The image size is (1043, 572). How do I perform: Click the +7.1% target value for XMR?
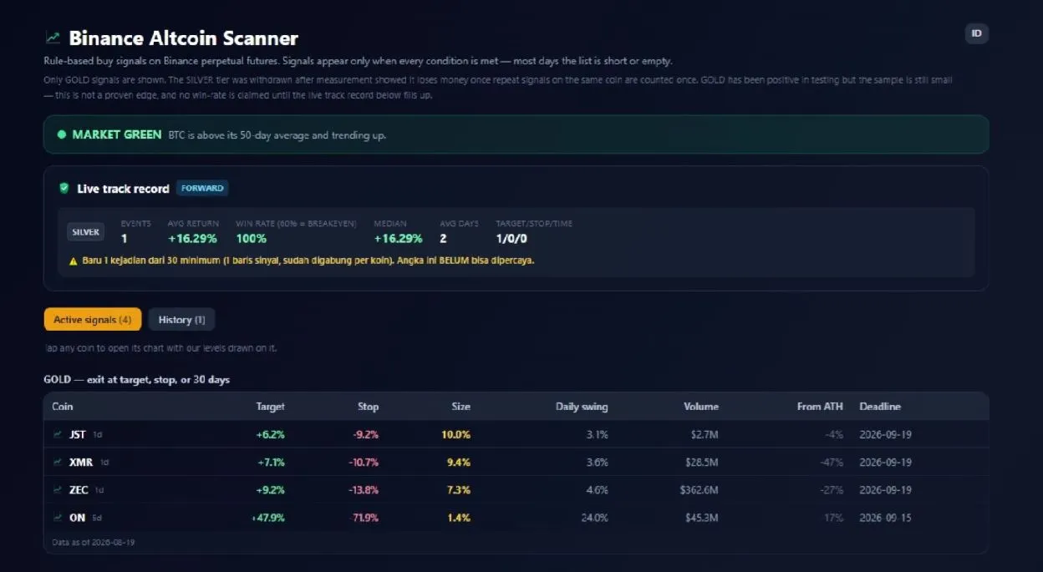click(x=271, y=462)
